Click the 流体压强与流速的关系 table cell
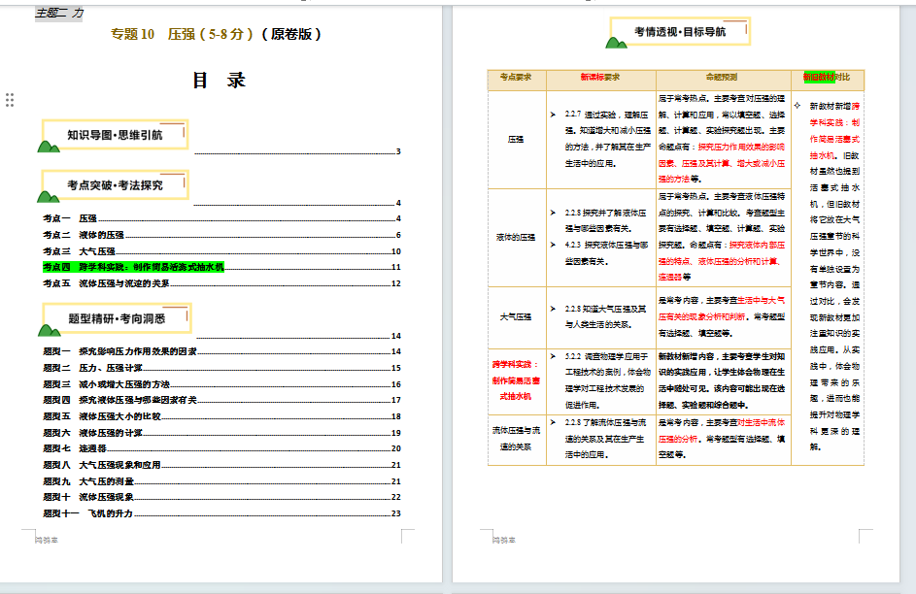 516,438
